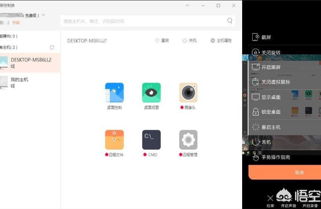Start the CMD remote command line
This screenshot has width=321, height=209.
pos(151,140)
